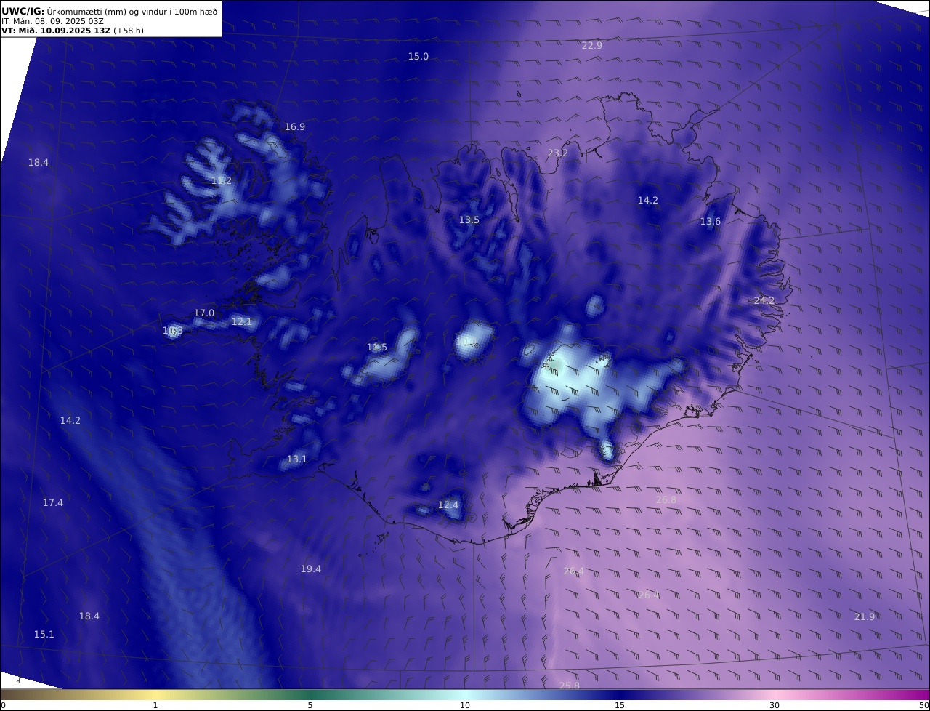Screen dimensions: 930x711
Task: Click the colorbar tick label 15
Action: [x=620, y=705]
